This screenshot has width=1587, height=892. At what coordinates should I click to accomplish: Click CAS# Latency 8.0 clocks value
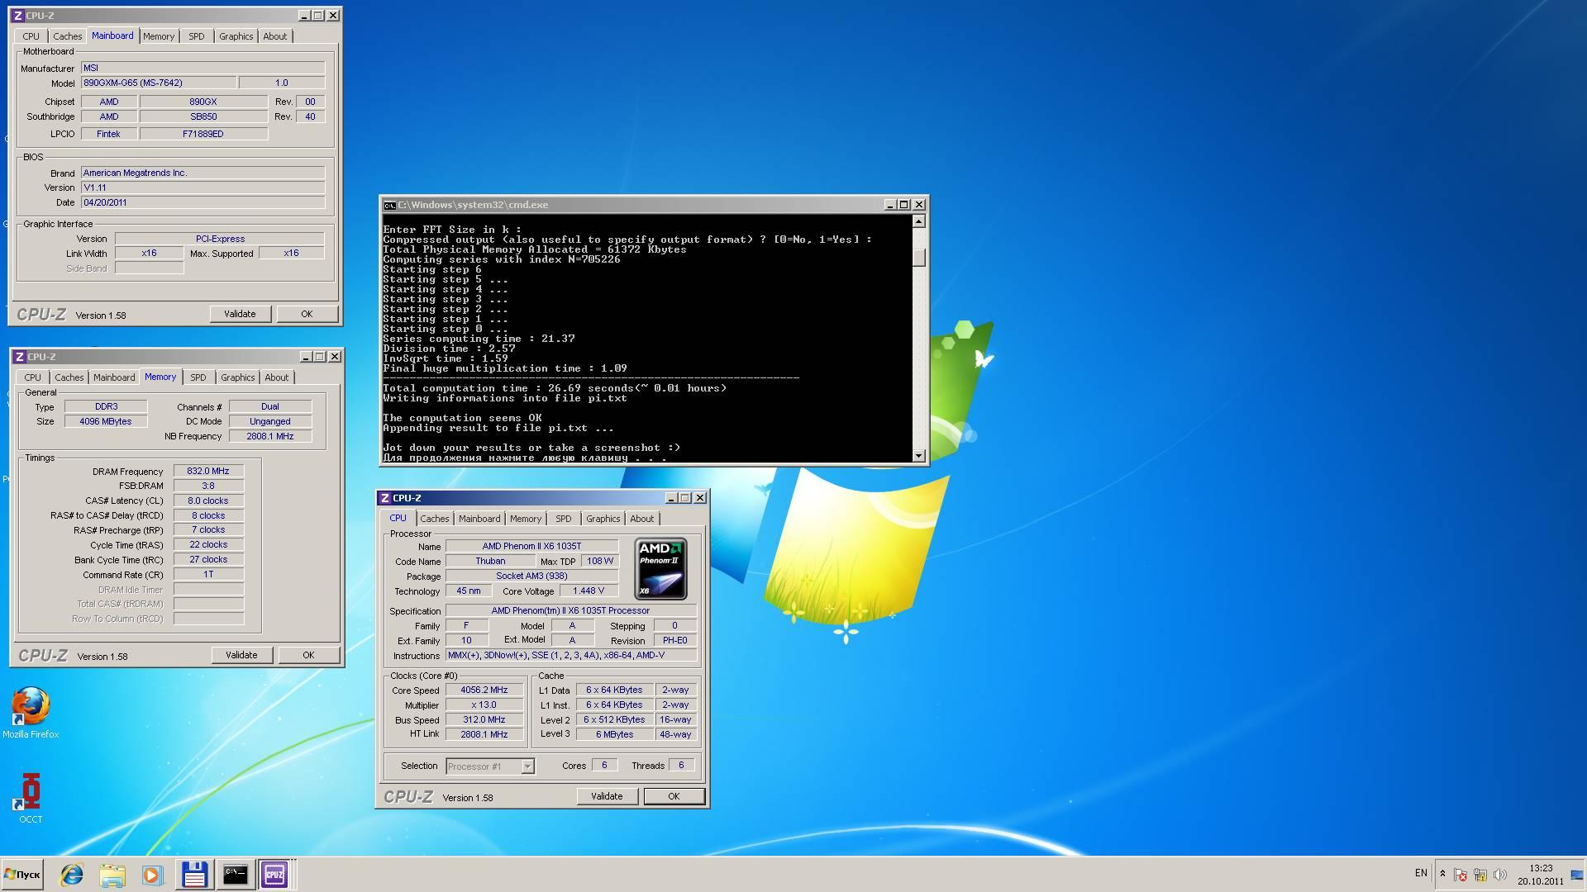tap(207, 501)
